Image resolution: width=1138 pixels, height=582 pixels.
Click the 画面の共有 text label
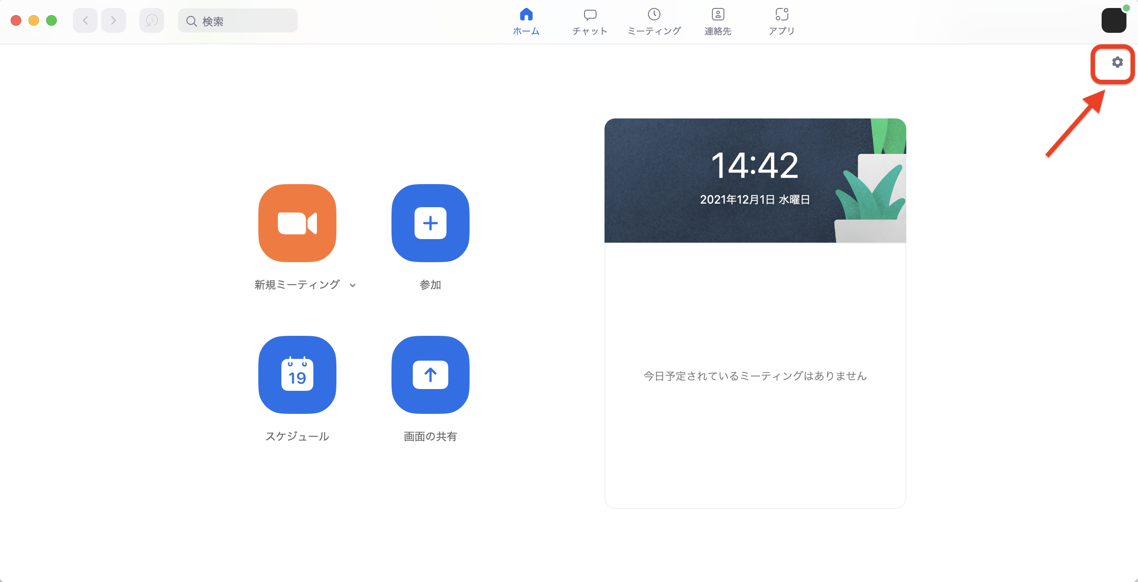(430, 436)
